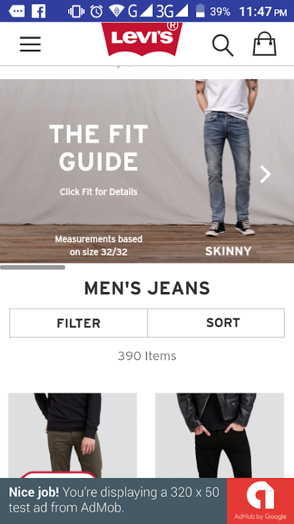This screenshot has height=524, width=294.
Task: Open the SORT options
Action: pos(216,323)
